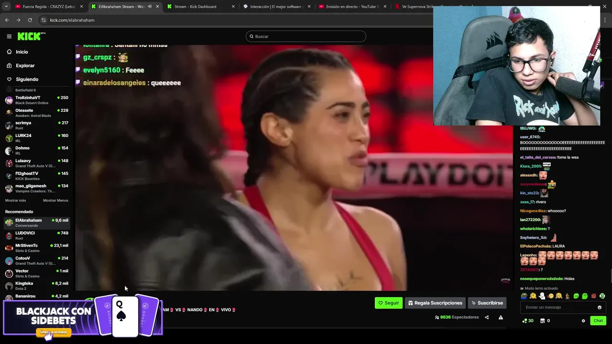Image resolution: width=612 pixels, height=344 pixels.
Task: Reload the page with the refresh icon
Action: (x=30, y=20)
